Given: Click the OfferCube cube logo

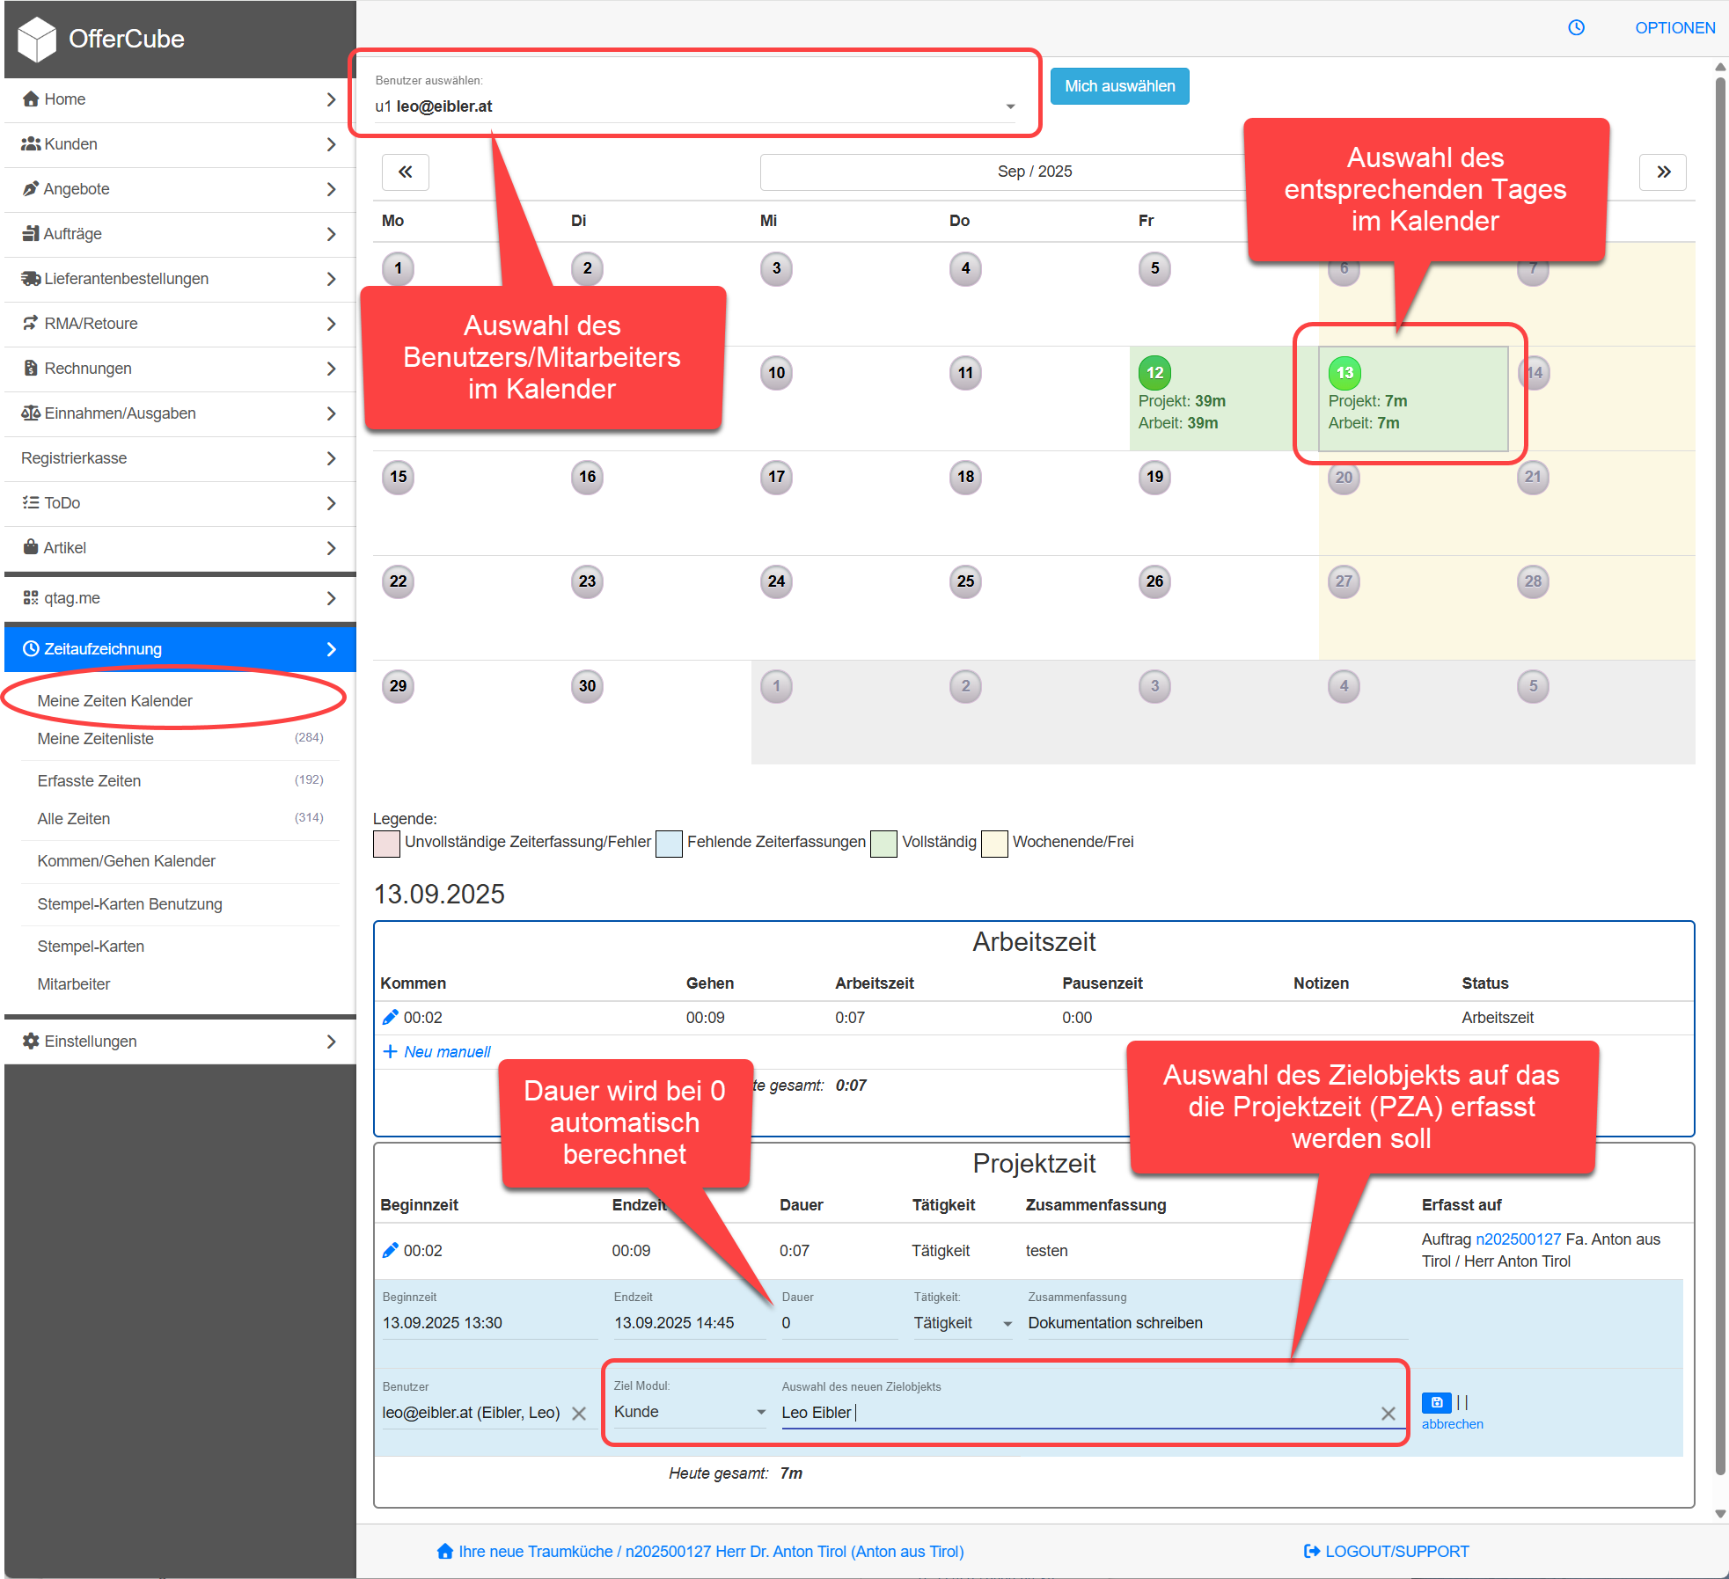Looking at the screenshot, I should [37, 39].
